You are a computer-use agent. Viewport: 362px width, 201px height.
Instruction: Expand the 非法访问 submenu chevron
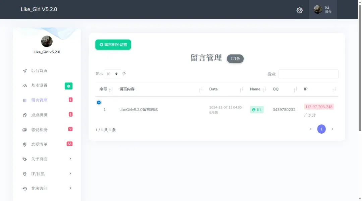click(70, 188)
